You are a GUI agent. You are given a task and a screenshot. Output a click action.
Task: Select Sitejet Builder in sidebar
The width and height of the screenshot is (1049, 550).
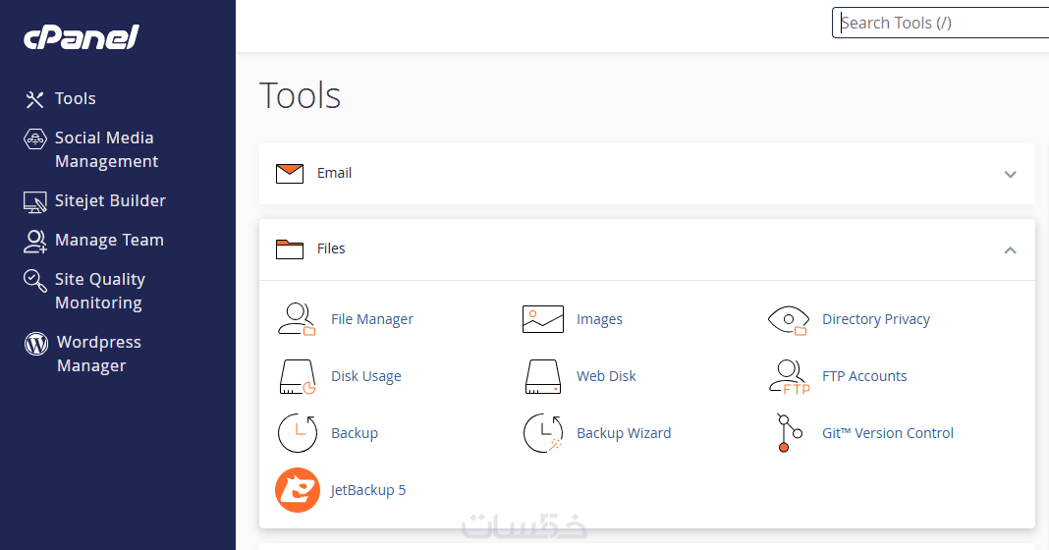(110, 200)
